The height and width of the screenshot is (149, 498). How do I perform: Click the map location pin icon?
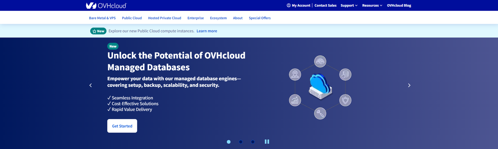[295, 75]
